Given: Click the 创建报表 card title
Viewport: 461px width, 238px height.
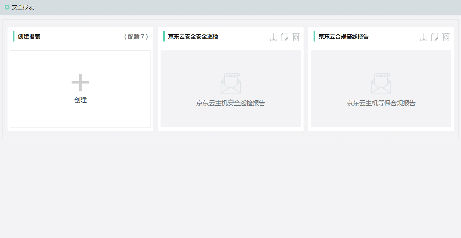Looking at the screenshot, I should 29,36.
